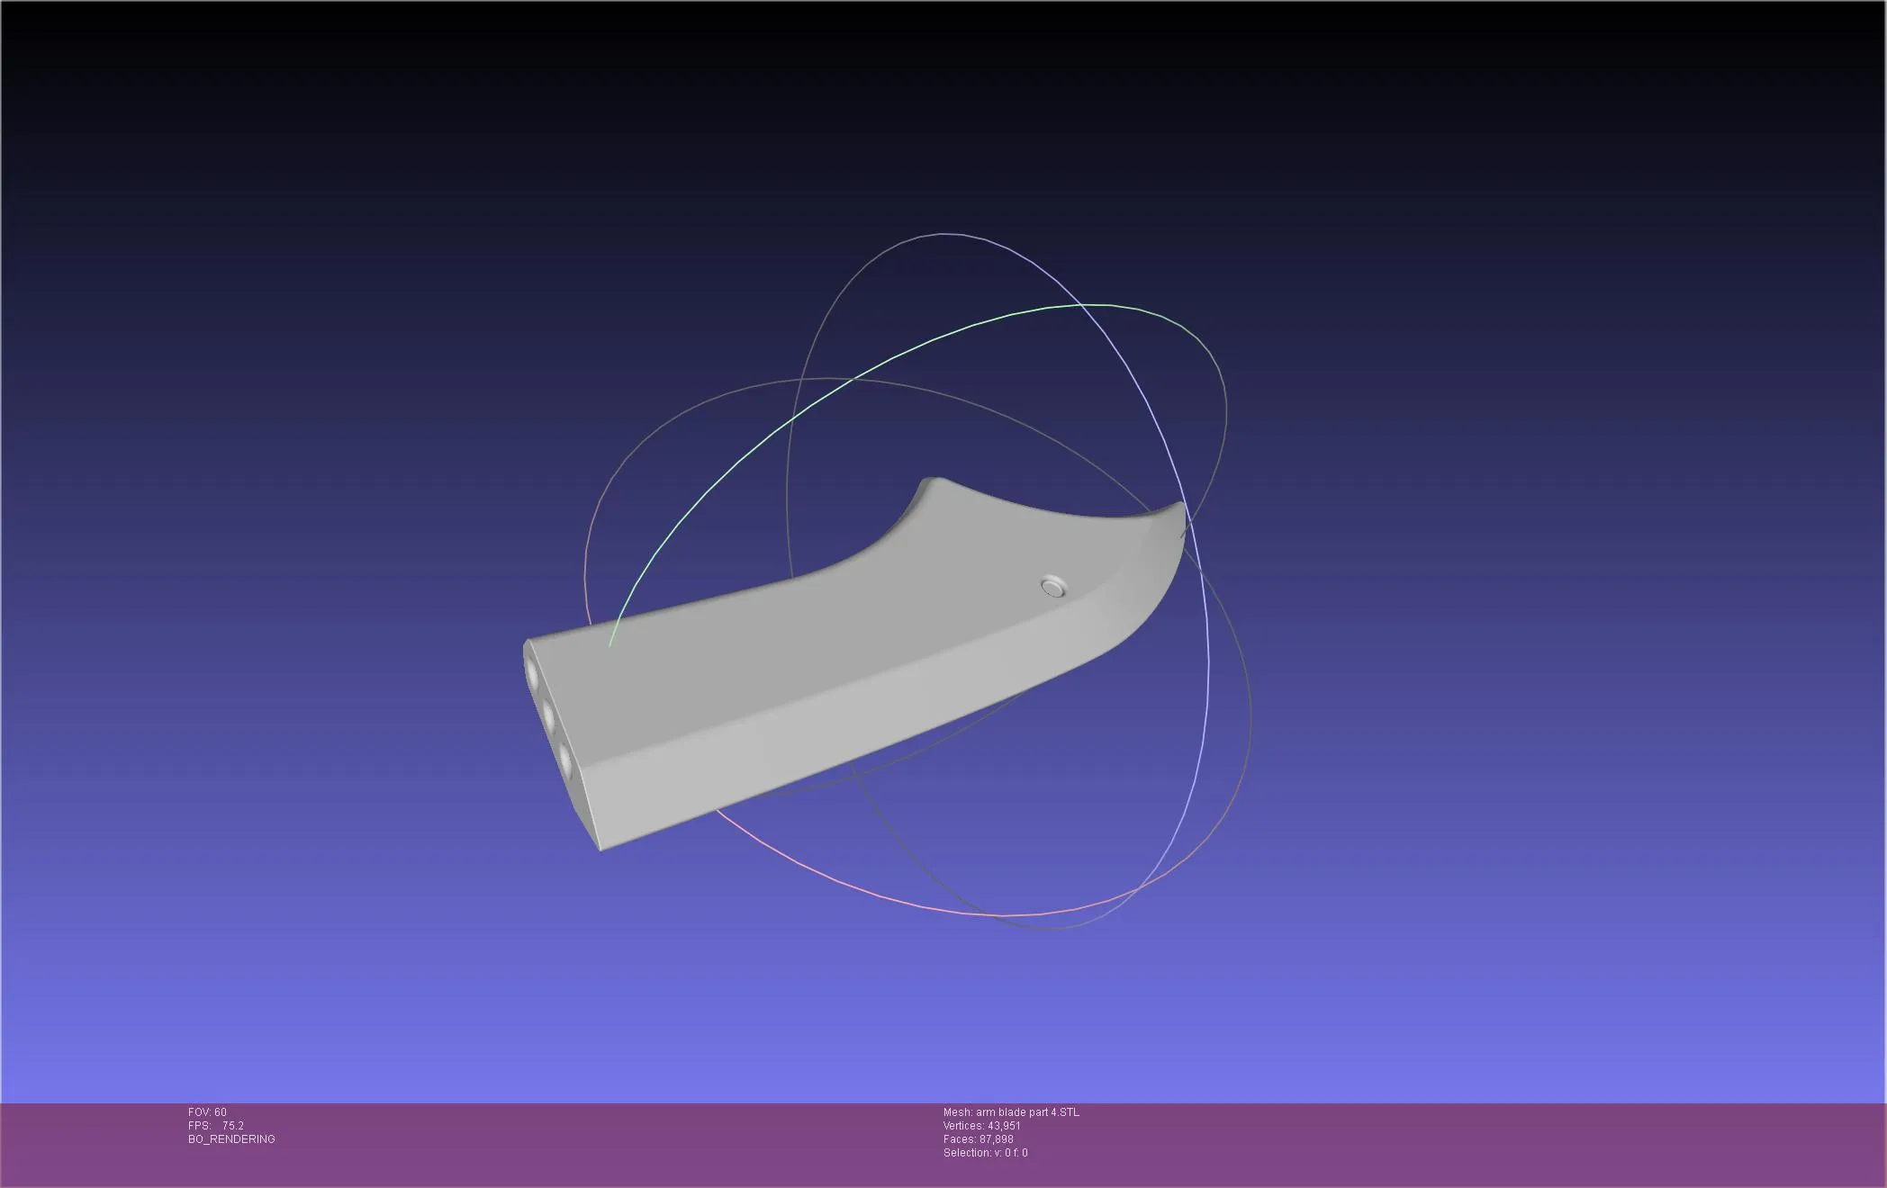Click the 'Mesh: arm blade part 4.STL' label
Screen dimensions: 1887x1188
click(x=1011, y=1112)
